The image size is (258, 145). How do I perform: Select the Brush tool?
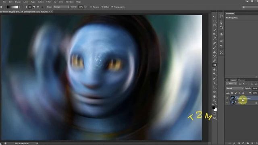coord(214,48)
